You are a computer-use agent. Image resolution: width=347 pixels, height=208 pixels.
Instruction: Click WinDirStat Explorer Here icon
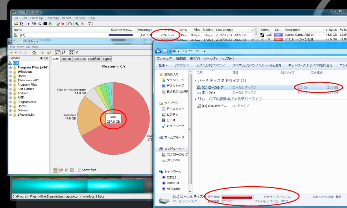(40, 24)
